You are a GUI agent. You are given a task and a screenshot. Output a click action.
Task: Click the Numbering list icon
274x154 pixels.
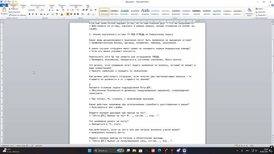[x=73, y=10]
